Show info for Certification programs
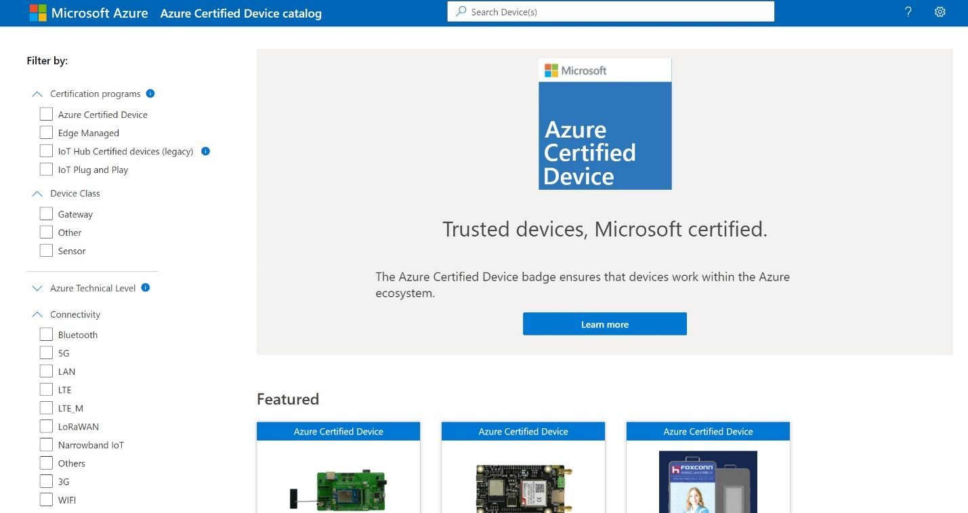Viewport: 968px width, 513px height. 150,94
